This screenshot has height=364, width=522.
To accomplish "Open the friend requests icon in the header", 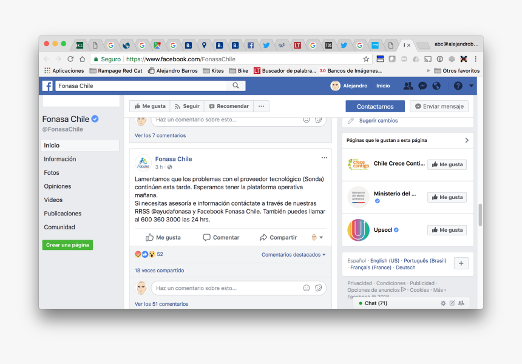I will tap(408, 86).
